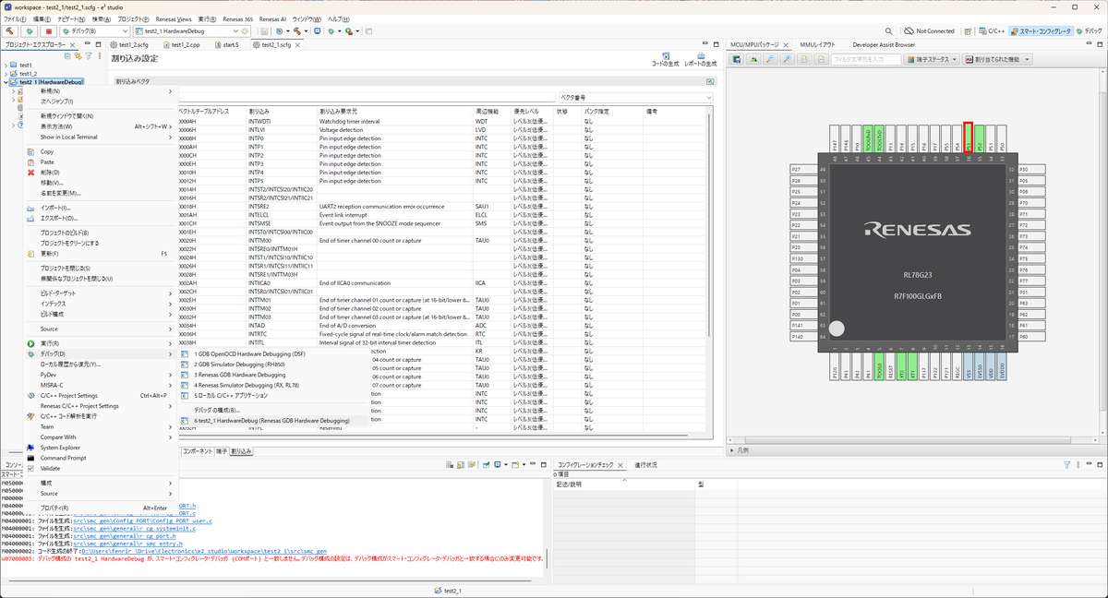The width and height of the screenshot is (1108, 598).
Task: Choose 実行(R) in the context menu
Action: coord(100,343)
